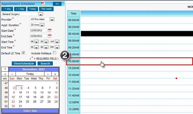Image resolution: width=193 pixels, height=114 pixels.
Task: Click the PDF export icon
Action: pyautogui.click(x=43, y=4)
